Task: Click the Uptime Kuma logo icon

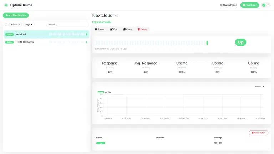Action: pos(6,5)
